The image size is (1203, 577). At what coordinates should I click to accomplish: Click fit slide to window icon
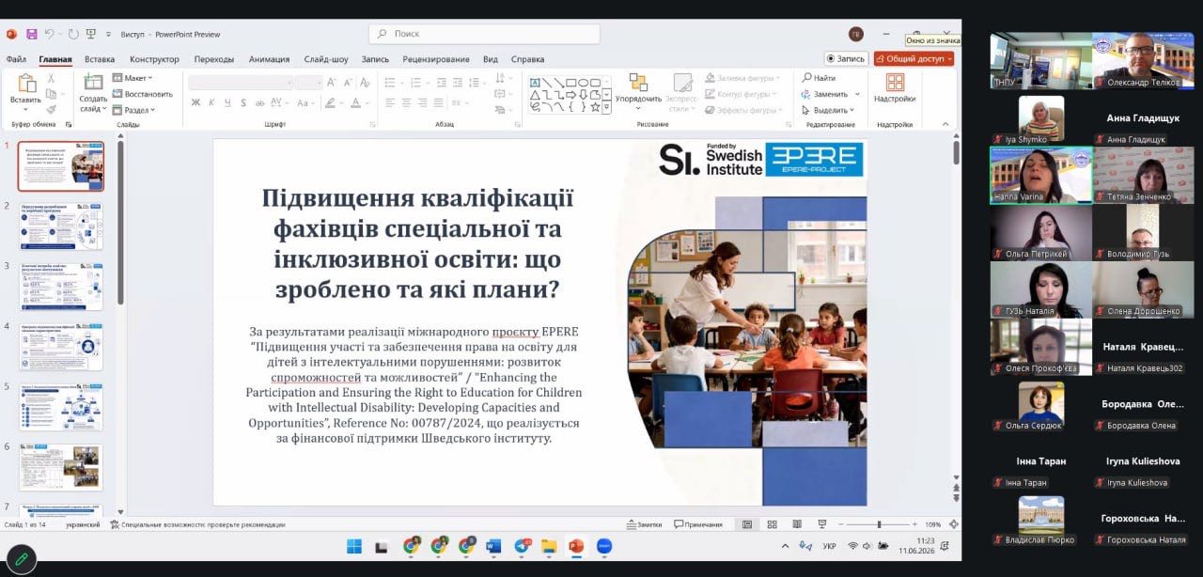tap(953, 524)
